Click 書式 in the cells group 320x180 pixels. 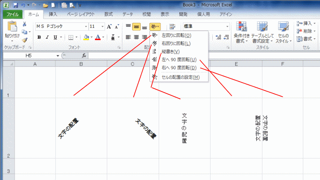tap(306, 39)
